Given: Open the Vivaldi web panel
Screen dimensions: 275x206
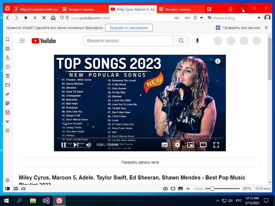Looking at the screenshot, I should 8,112.
